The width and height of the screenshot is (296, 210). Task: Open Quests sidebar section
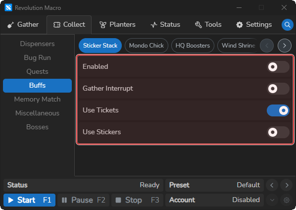click(x=38, y=72)
